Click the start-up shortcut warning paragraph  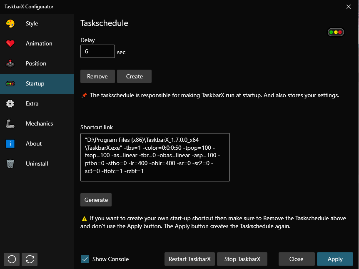tap(213, 222)
